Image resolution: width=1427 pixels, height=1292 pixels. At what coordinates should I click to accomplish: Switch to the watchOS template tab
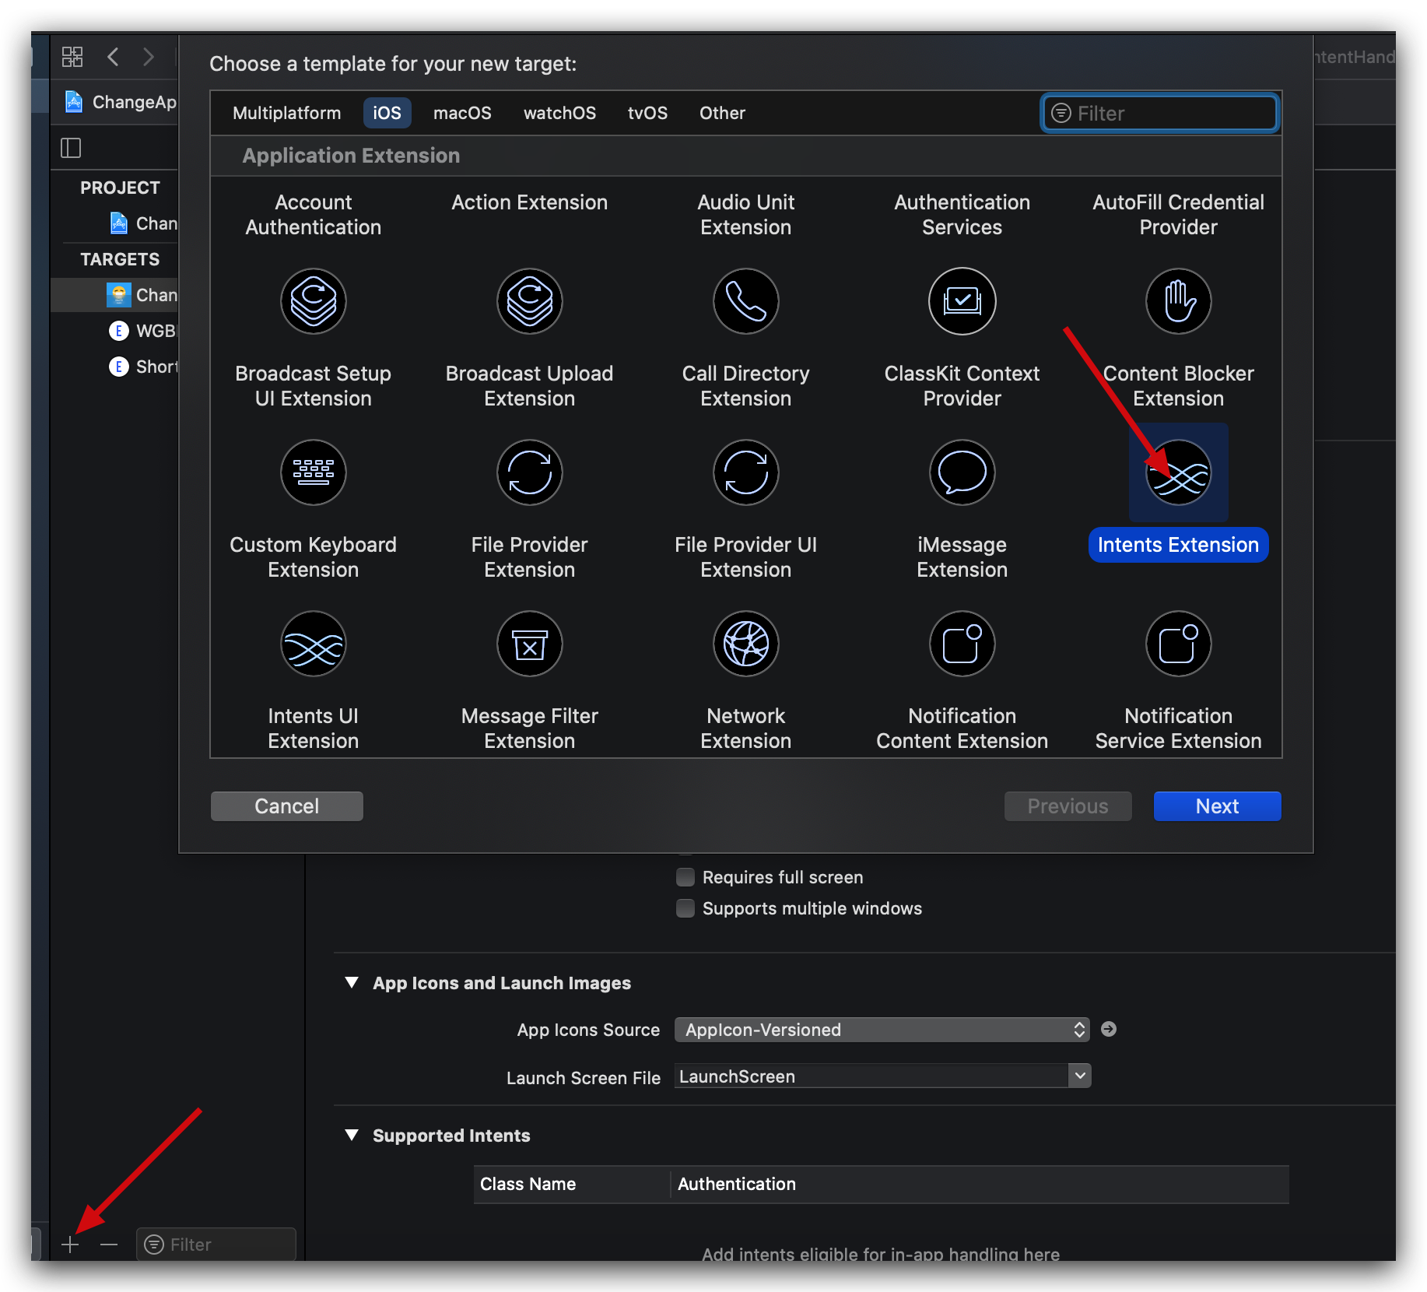pos(559,113)
